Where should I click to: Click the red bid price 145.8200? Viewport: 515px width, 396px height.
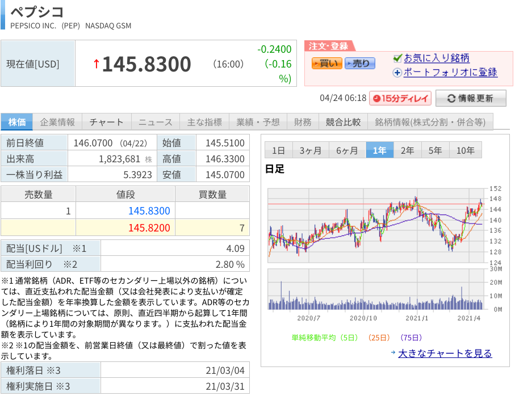point(149,228)
